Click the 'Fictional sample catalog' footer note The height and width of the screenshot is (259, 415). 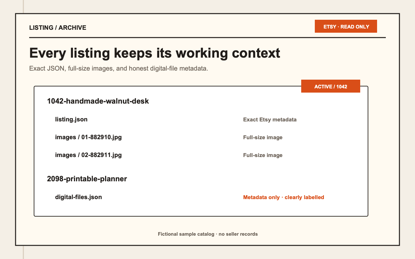tap(208, 234)
